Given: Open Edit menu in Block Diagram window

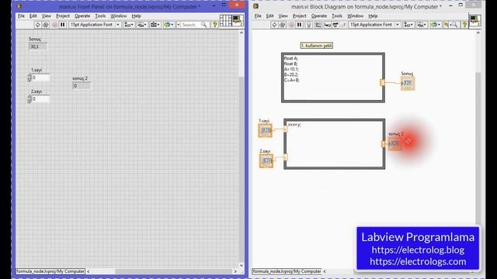Looking at the screenshot, I should click(269, 15).
